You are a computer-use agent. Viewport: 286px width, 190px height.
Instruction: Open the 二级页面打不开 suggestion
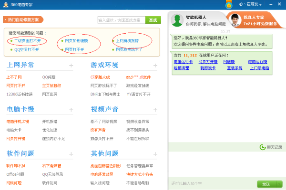coord(28,41)
